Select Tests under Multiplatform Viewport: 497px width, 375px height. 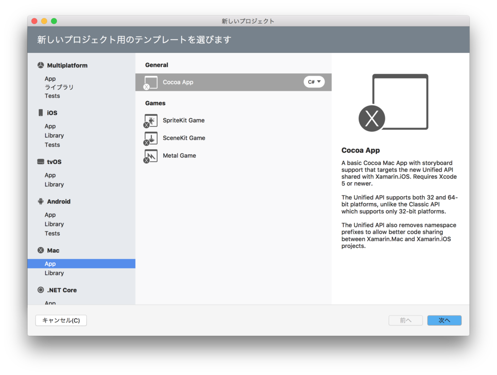point(52,95)
